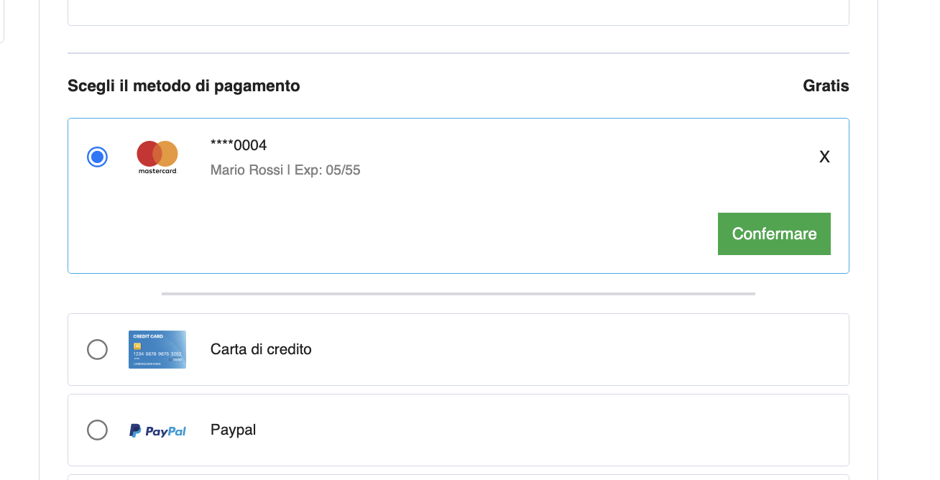Click the Mastercard logo icon
Image resolution: width=940 pixels, height=480 pixels.
click(x=157, y=157)
